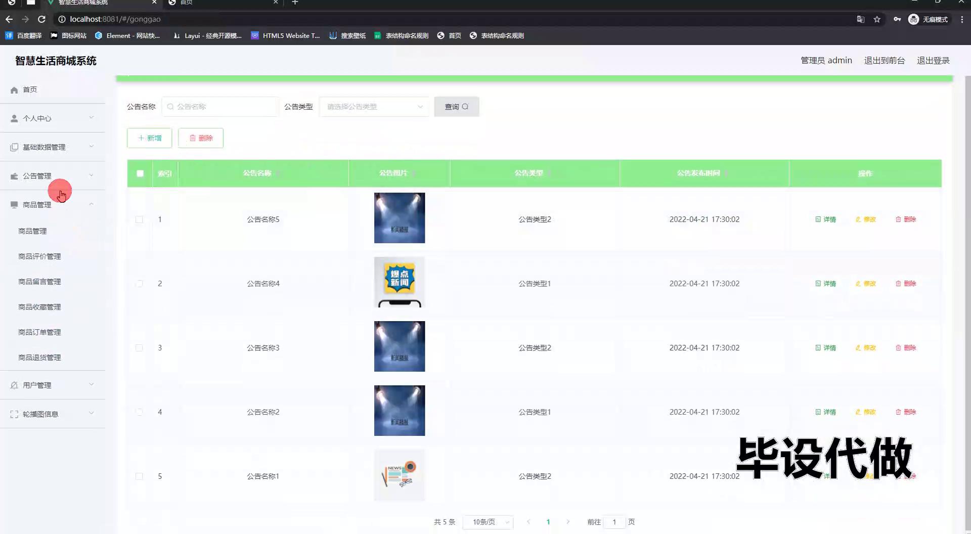
Task: Expand the 轮播图信息 sidebar menu
Action: click(x=53, y=414)
